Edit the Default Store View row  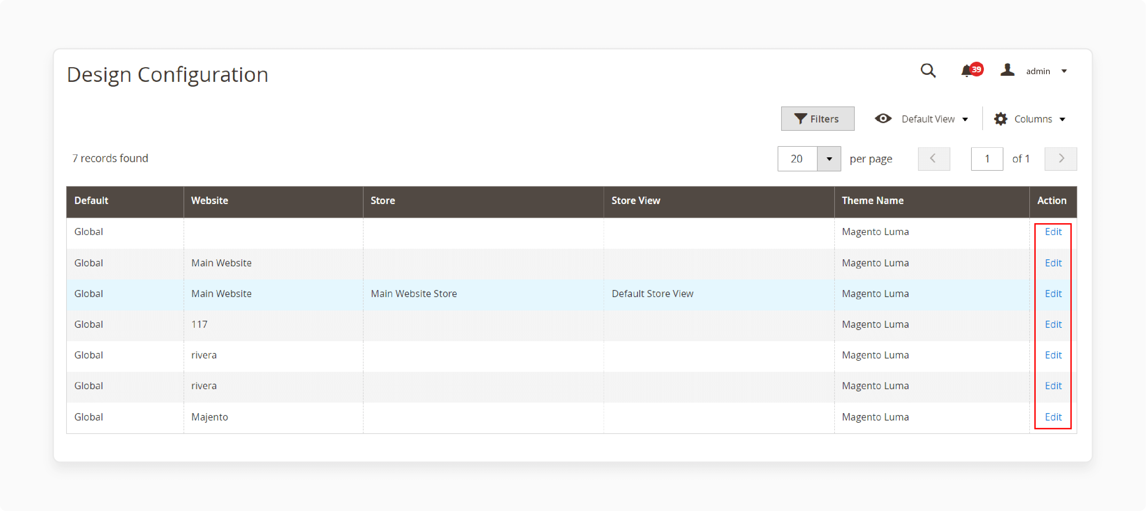coord(1053,294)
